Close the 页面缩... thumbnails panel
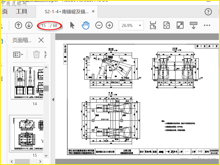 pyautogui.click(x=41, y=40)
